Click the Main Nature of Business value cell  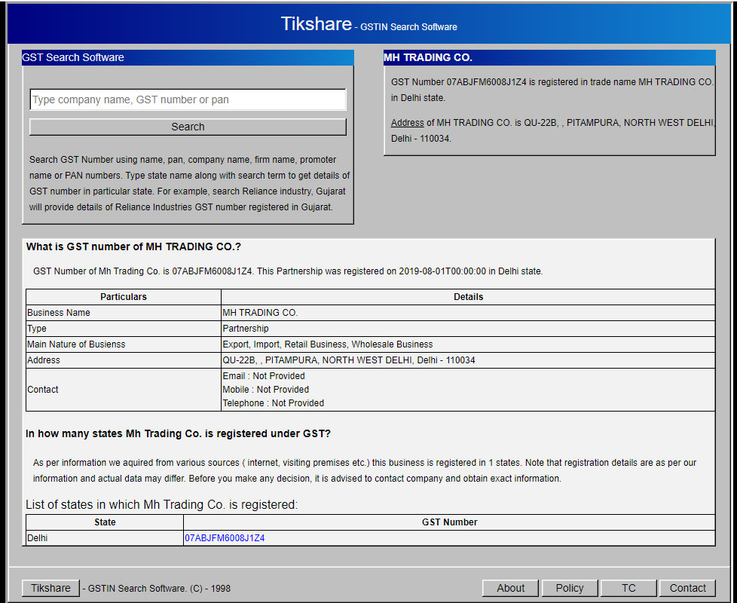tap(328, 344)
